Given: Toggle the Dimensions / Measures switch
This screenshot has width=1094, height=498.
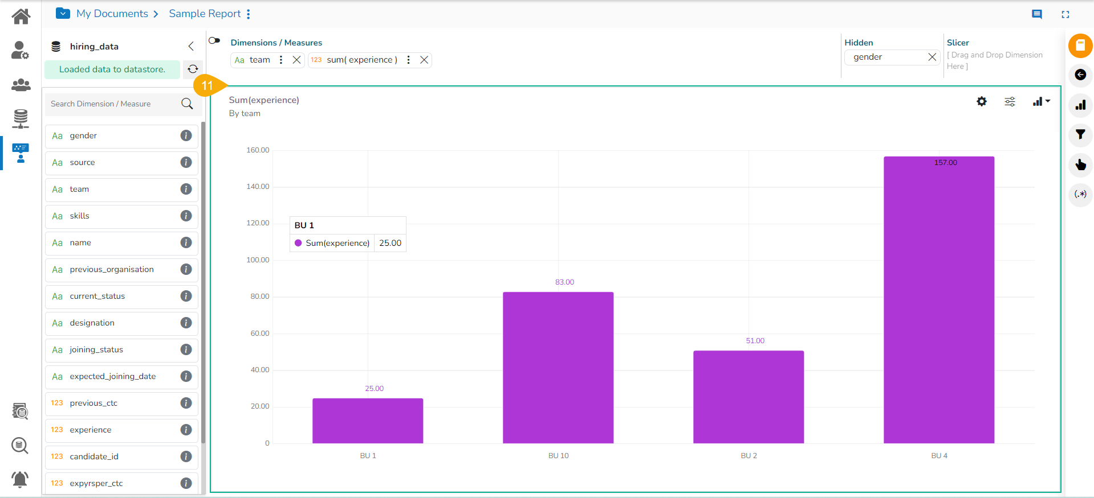Looking at the screenshot, I should (214, 40).
